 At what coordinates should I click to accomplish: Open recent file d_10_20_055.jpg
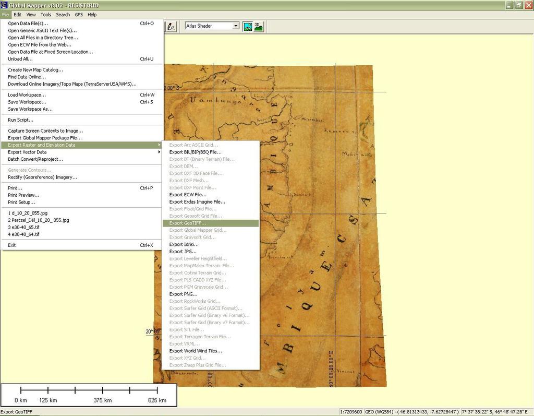coord(81,213)
